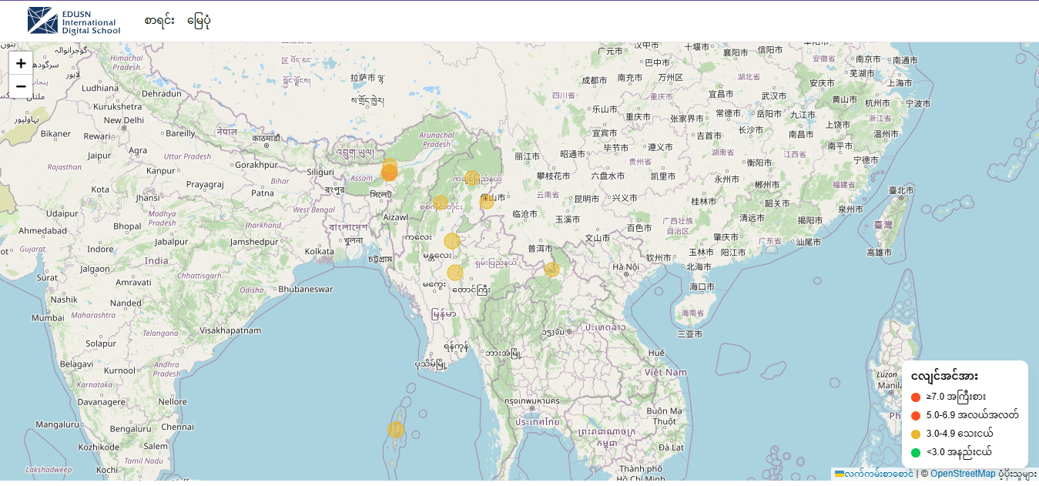The width and height of the screenshot is (1039, 486).
Task: Click the Patna city label
Action: pyautogui.click(x=263, y=193)
